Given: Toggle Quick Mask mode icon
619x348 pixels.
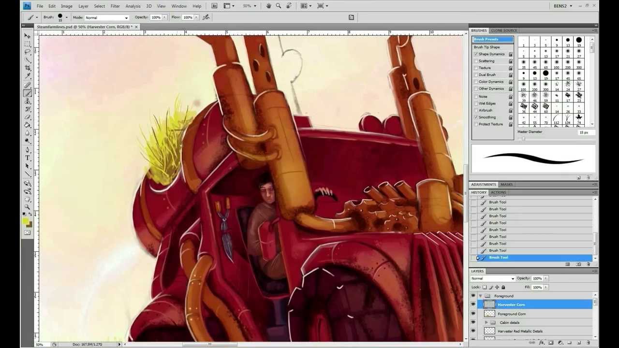Looking at the screenshot, I should click(x=28, y=232).
